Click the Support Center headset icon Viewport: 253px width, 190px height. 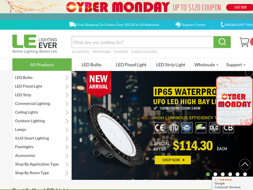[178, 25]
